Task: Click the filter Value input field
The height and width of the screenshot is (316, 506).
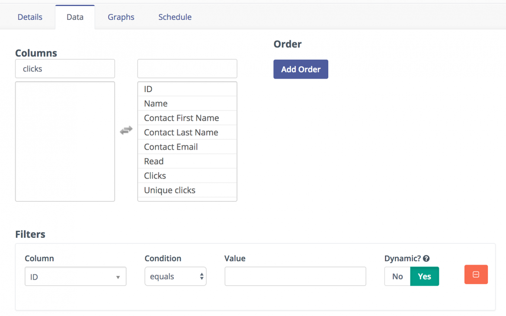Action: tap(295, 277)
